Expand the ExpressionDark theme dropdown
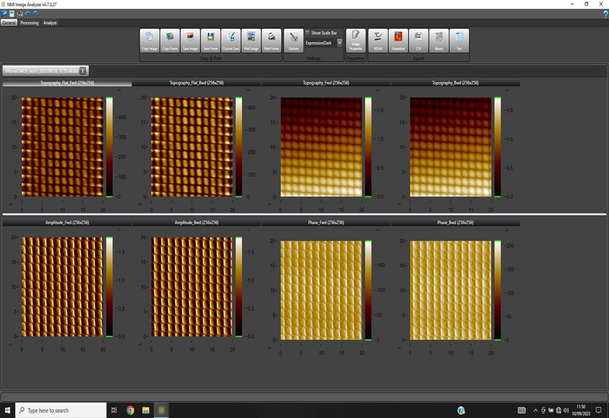The width and height of the screenshot is (609, 418). coord(340,43)
